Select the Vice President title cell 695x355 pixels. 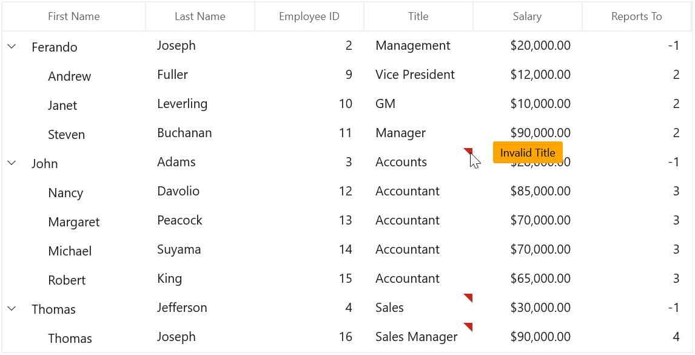click(x=418, y=75)
